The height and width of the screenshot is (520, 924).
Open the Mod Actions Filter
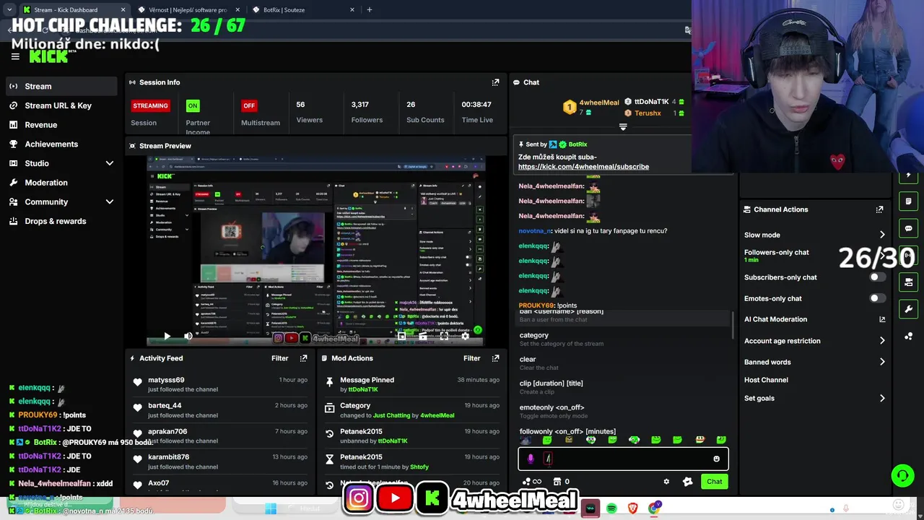[471, 358]
